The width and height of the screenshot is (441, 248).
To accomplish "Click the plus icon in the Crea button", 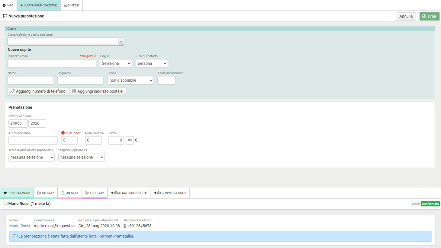I will coord(424,16).
